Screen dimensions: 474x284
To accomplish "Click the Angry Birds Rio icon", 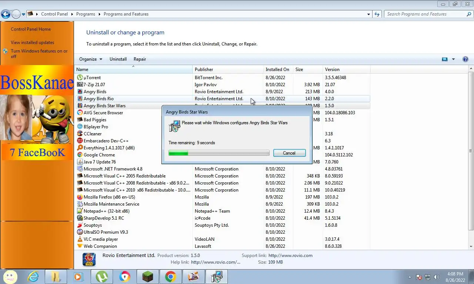I will [80, 99].
